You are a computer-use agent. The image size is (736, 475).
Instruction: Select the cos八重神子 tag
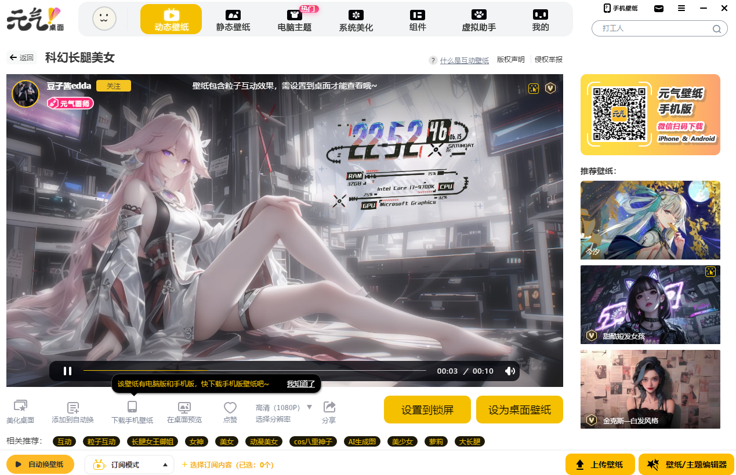(313, 442)
